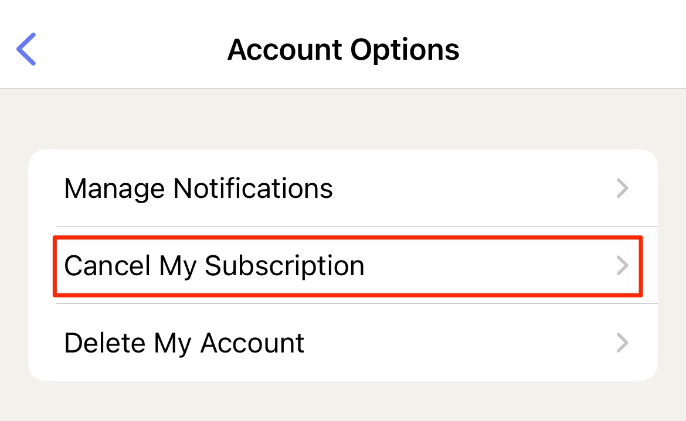
Task: Click chevron beside Cancel My Subscription
Action: pos(622,265)
